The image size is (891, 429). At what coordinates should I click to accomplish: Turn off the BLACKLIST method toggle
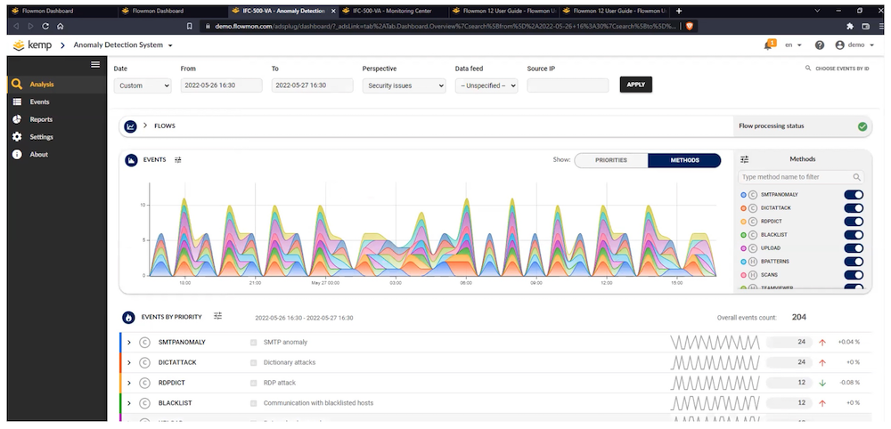click(853, 234)
